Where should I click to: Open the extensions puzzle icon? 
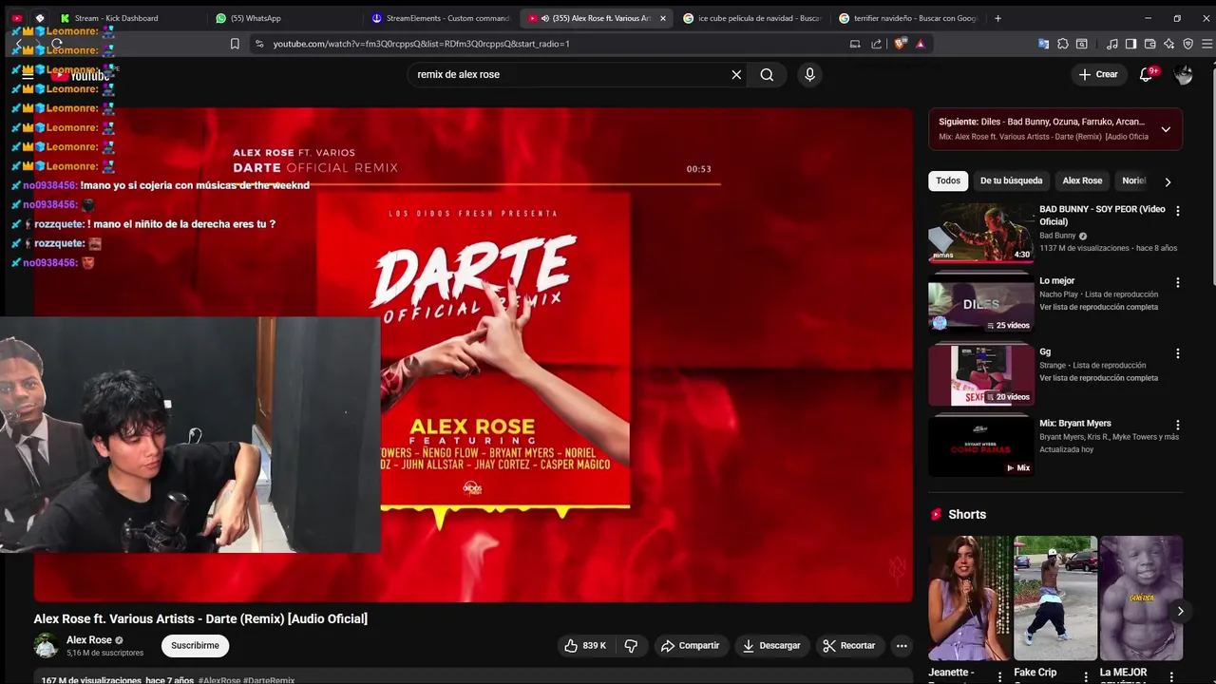(x=1062, y=44)
